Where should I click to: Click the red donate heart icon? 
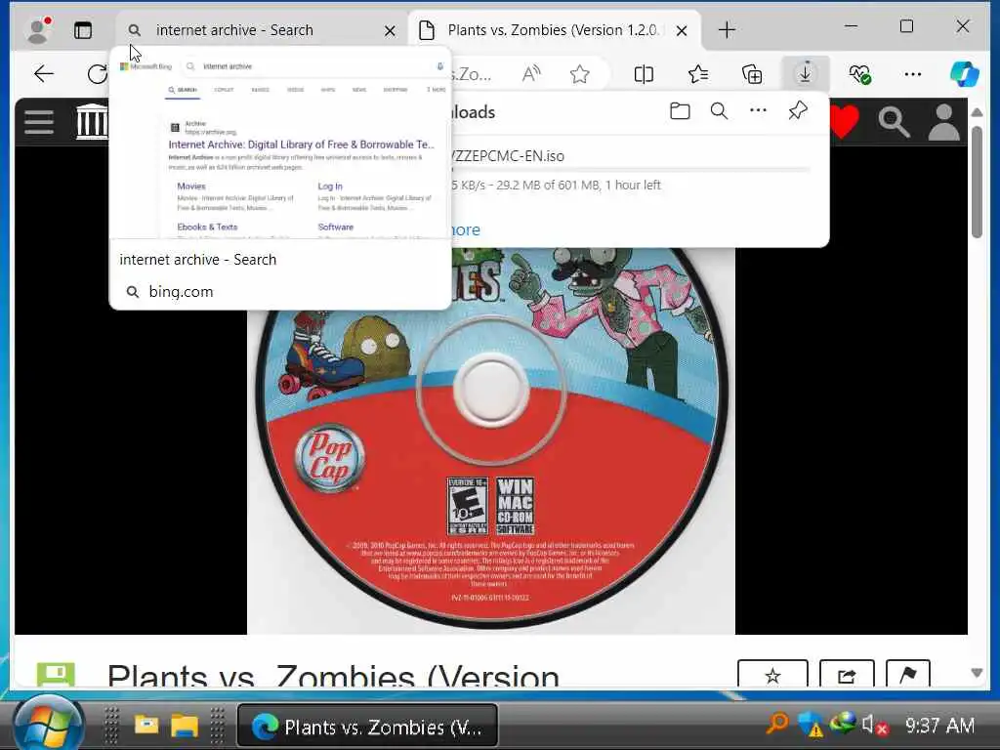point(844,121)
